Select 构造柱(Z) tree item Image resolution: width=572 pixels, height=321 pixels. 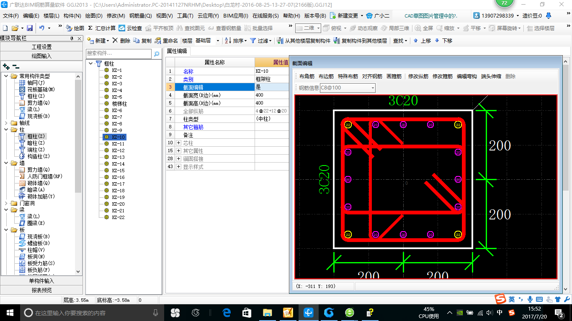pyautogui.click(x=35, y=156)
